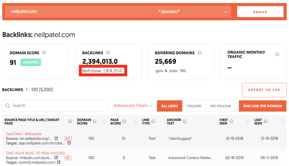Click the 06-11-2019 last seen date

pos(269,158)
